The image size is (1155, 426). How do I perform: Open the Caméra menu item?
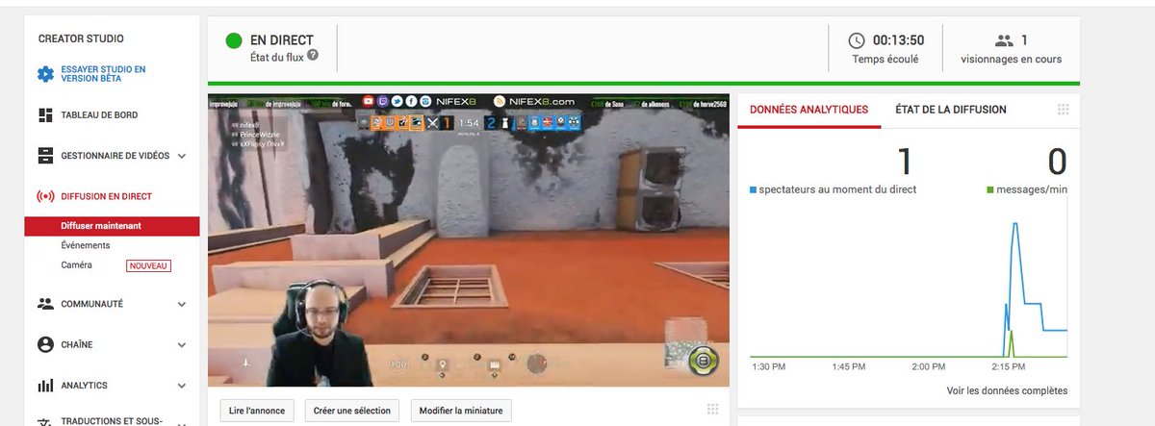pyautogui.click(x=77, y=265)
